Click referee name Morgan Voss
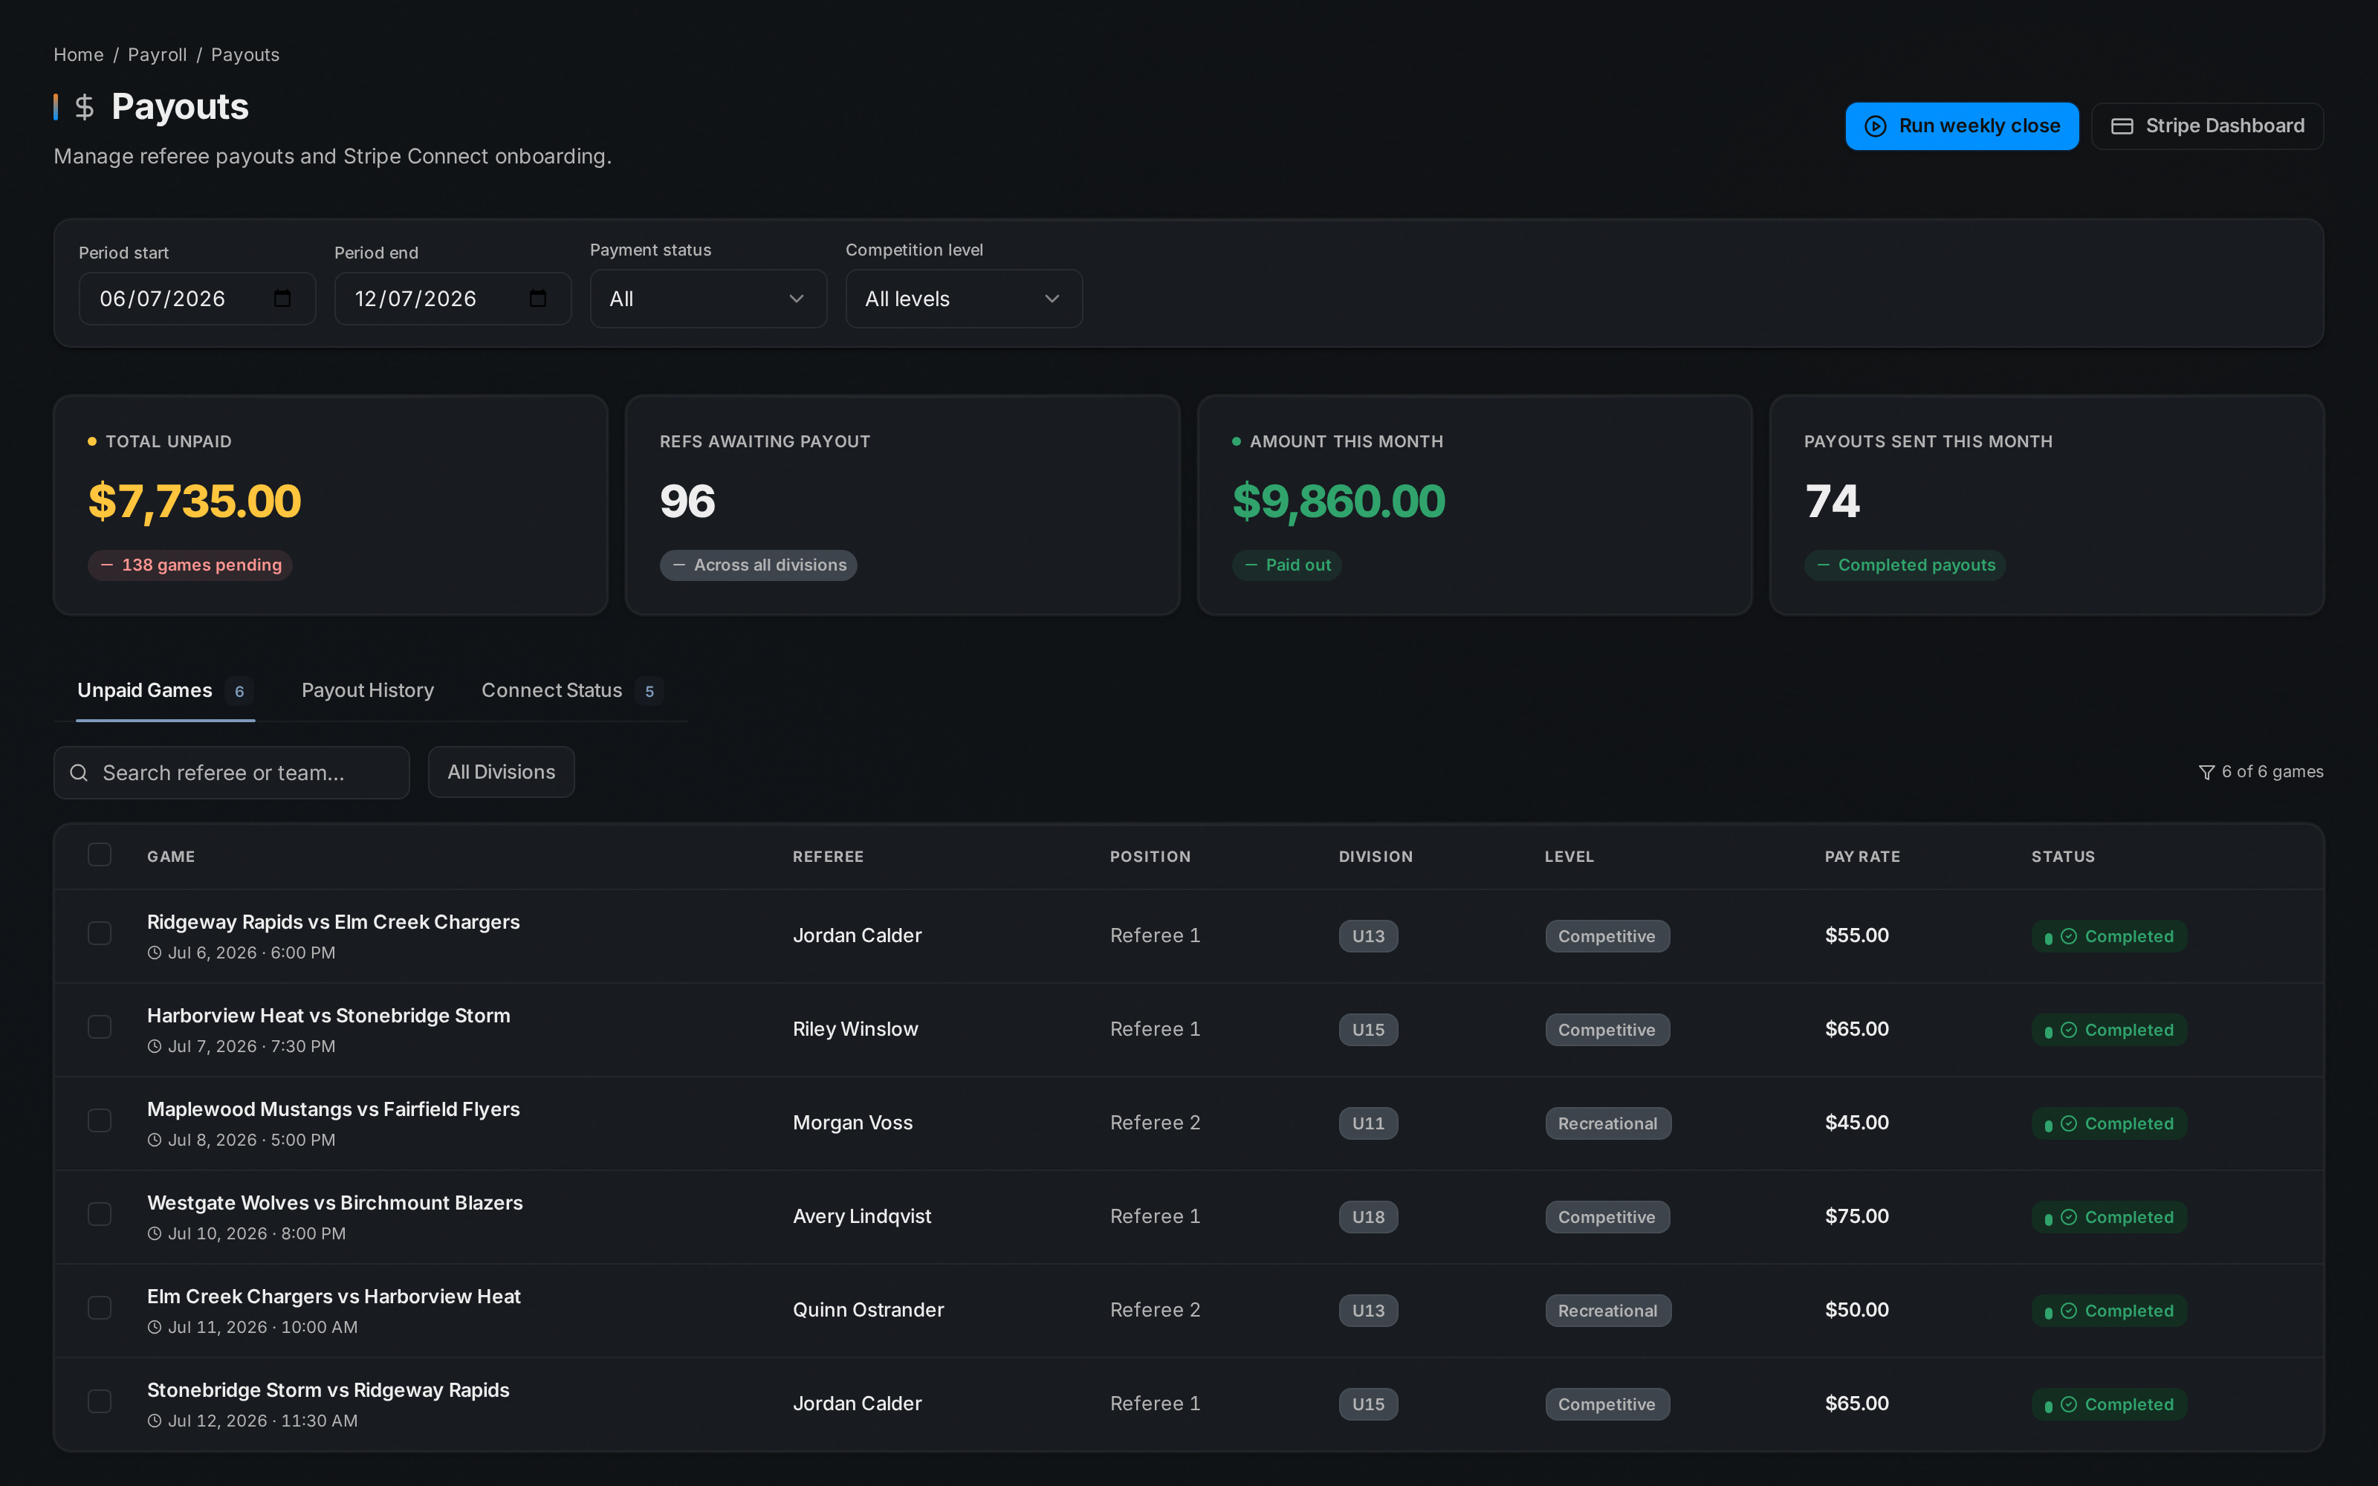 click(852, 1123)
